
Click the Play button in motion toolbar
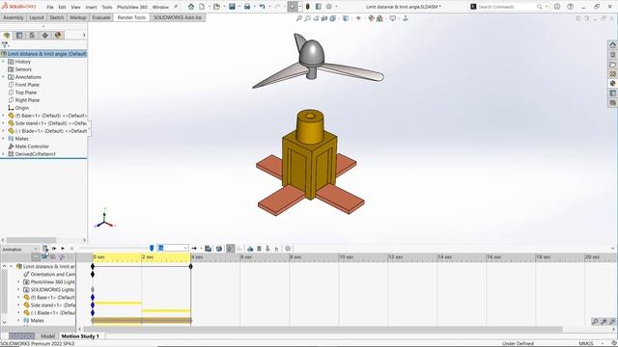(63, 249)
